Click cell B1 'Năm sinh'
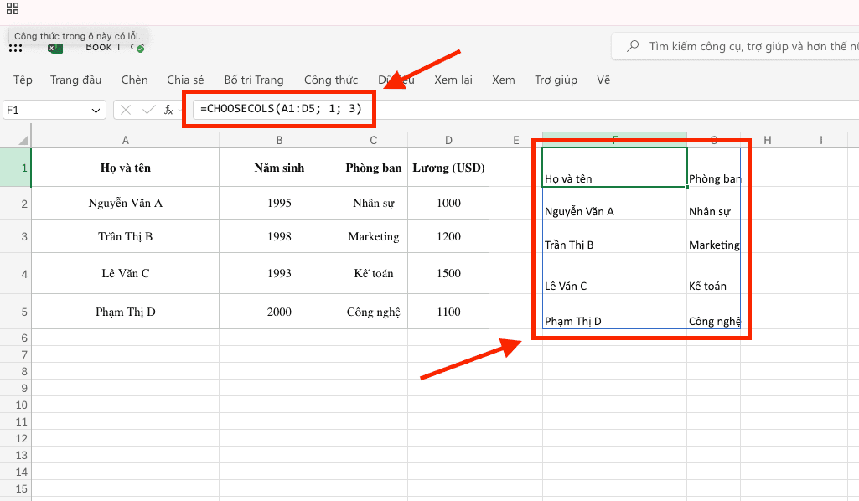This screenshot has width=859, height=501. point(279,168)
